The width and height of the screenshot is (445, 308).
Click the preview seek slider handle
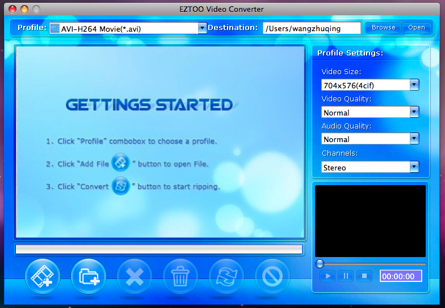[x=320, y=264]
